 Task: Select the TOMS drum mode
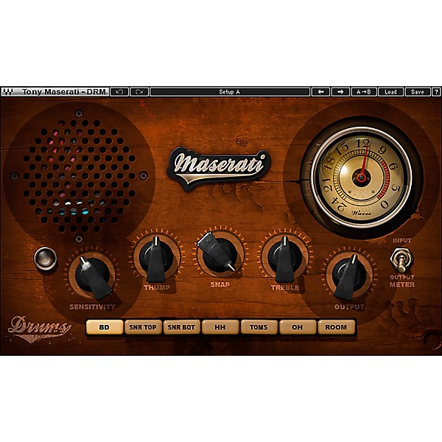point(259,327)
